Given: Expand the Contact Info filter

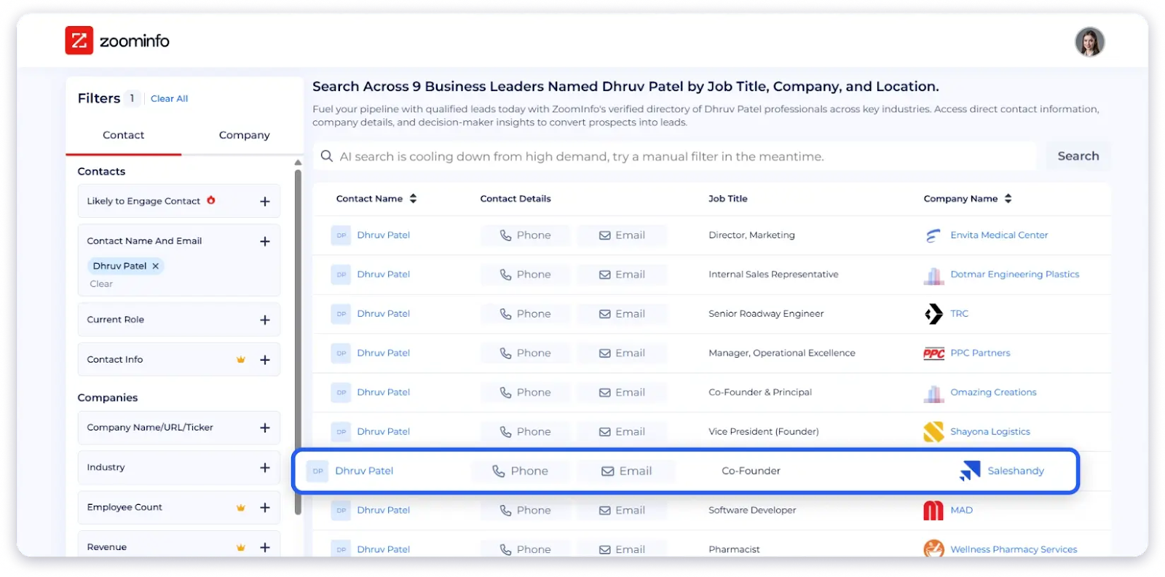Looking at the screenshot, I should coord(265,360).
